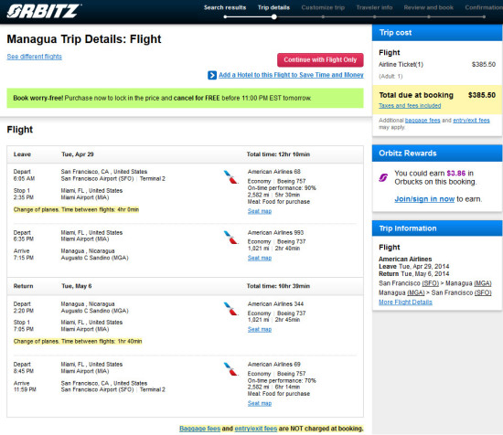Click the American Airlines logo for flight 68
503x435 pixels.
[x=230, y=177]
